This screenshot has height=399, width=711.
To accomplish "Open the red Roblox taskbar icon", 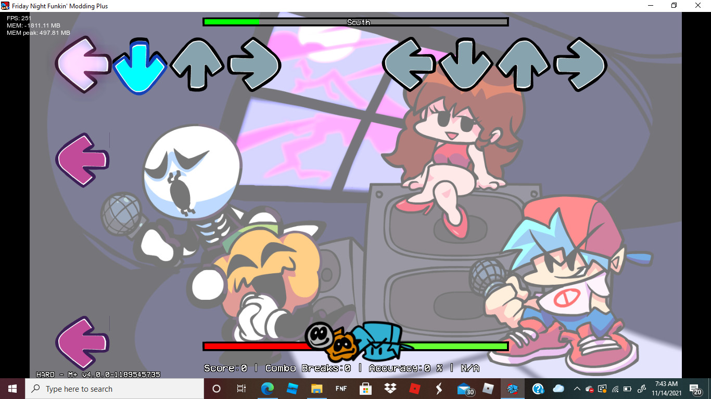I will (415, 389).
